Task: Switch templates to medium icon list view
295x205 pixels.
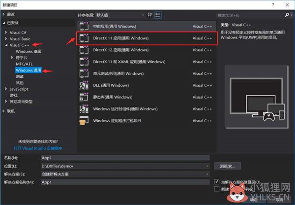Action: click(x=158, y=15)
